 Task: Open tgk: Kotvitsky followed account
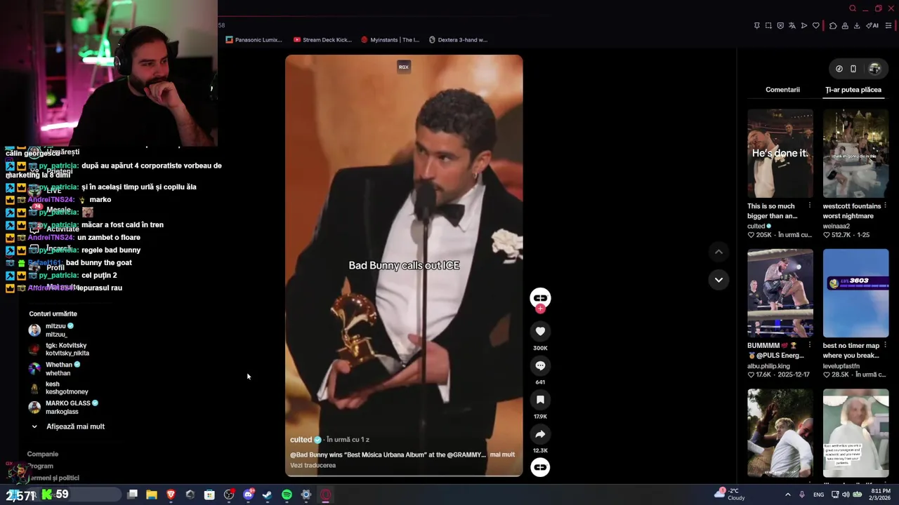click(59, 349)
